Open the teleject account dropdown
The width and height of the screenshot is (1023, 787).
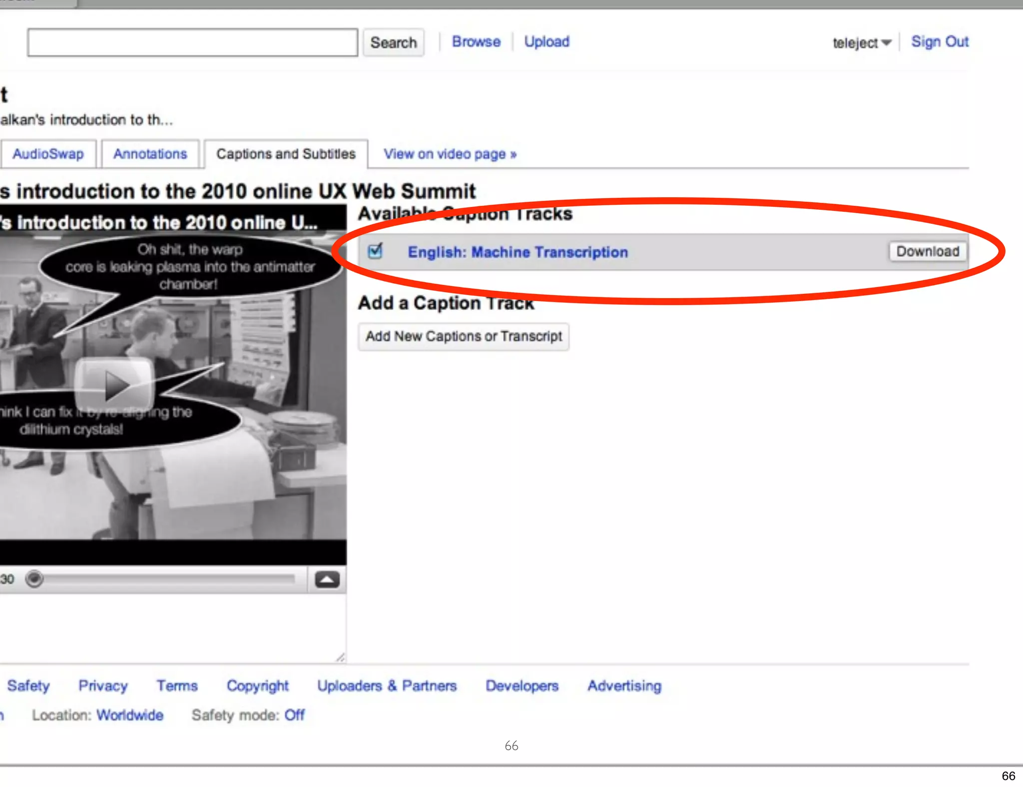click(862, 43)
